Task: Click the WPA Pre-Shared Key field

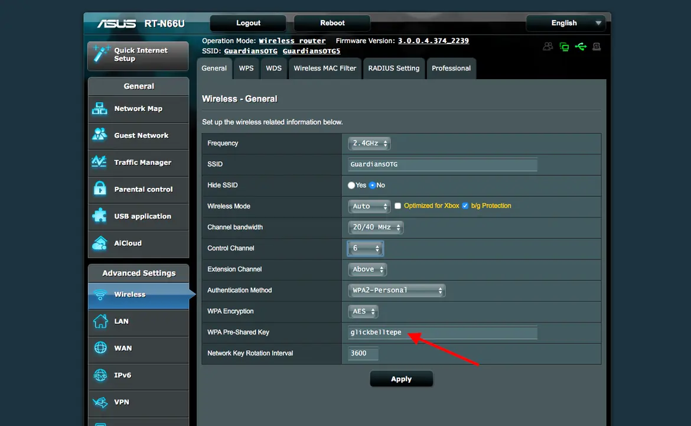Action: point(442,333)
